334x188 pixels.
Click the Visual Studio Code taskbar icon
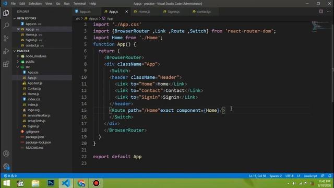tap(66, 183)
